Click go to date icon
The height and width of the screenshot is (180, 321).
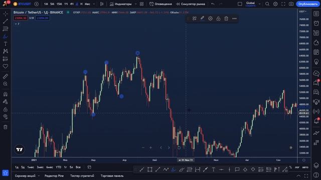89,167
